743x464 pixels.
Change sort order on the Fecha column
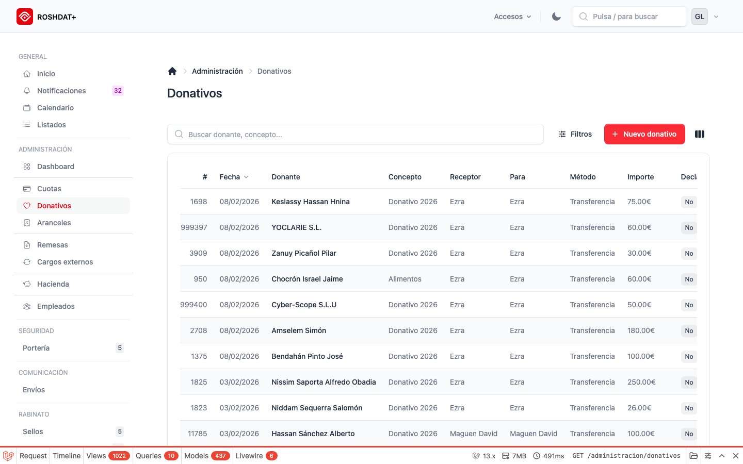pyautogui.click(x=234, y=177)
